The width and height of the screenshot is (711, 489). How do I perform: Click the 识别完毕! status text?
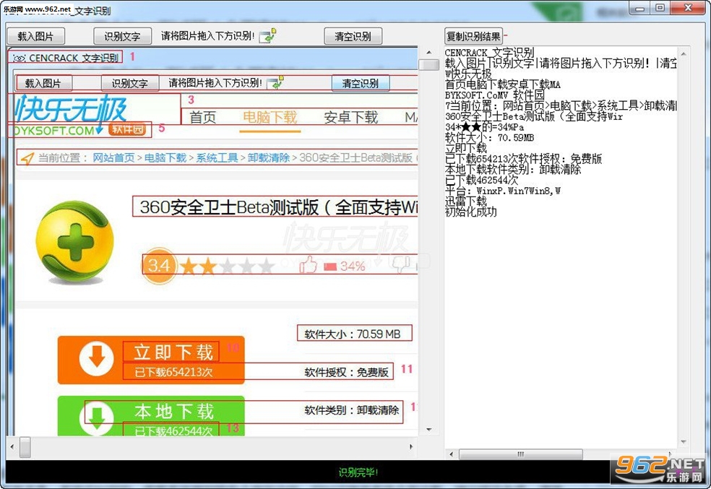[x=358, y=472]
